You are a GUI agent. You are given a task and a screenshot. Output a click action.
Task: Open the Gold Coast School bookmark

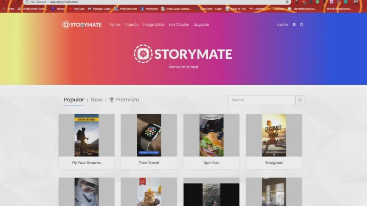coord(176,9)
